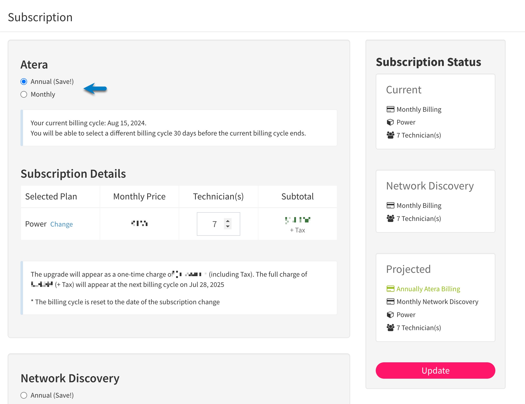Click the one-time charge upgrade notice text
The image size is (525, 404).
click(169, 279)
